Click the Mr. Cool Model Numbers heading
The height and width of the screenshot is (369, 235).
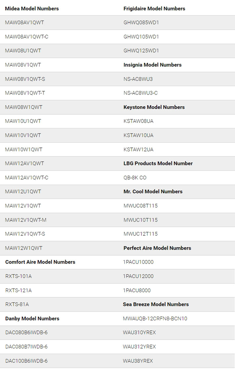(153, 191)
